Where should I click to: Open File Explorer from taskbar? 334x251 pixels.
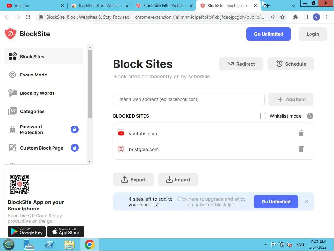point(69,244)
